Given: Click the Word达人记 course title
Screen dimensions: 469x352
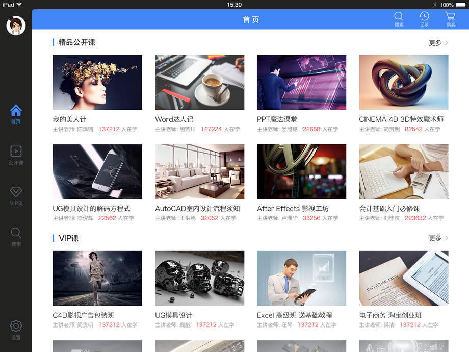Looking at the screenshot, I should tap(174, 119).
